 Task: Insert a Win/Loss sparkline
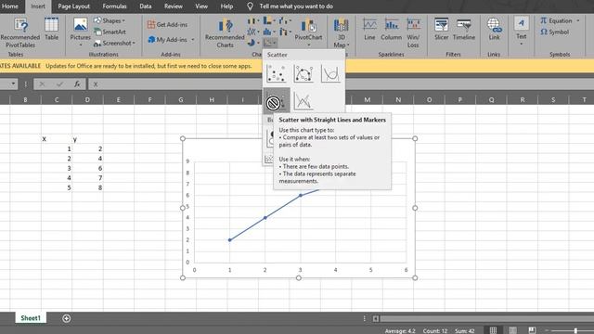point(413,32)
